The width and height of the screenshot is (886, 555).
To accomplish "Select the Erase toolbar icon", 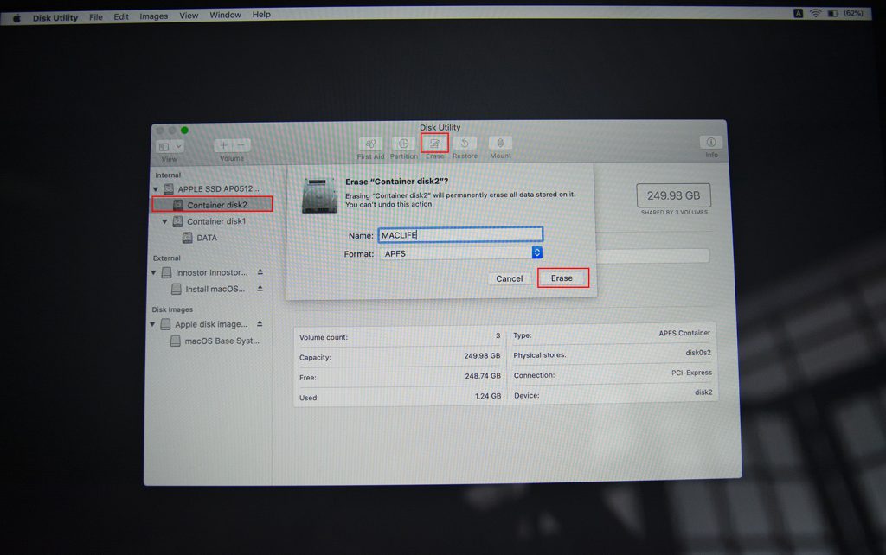I will [434, 144].
